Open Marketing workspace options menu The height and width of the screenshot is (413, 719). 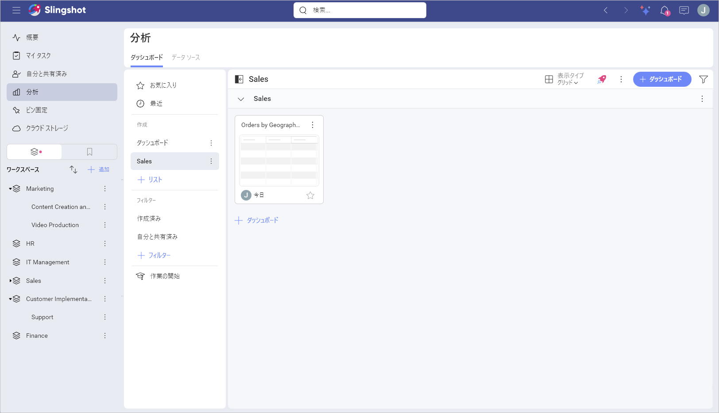[x=105, y=189]
